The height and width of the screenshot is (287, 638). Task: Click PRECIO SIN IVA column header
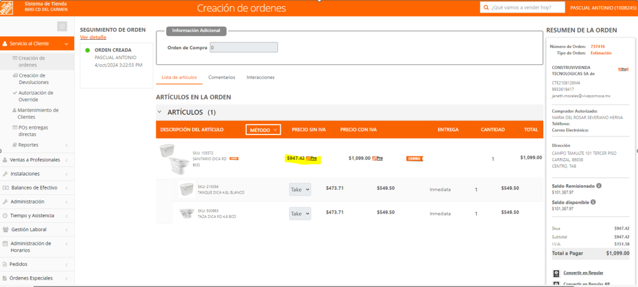click(x=309, y=129)
